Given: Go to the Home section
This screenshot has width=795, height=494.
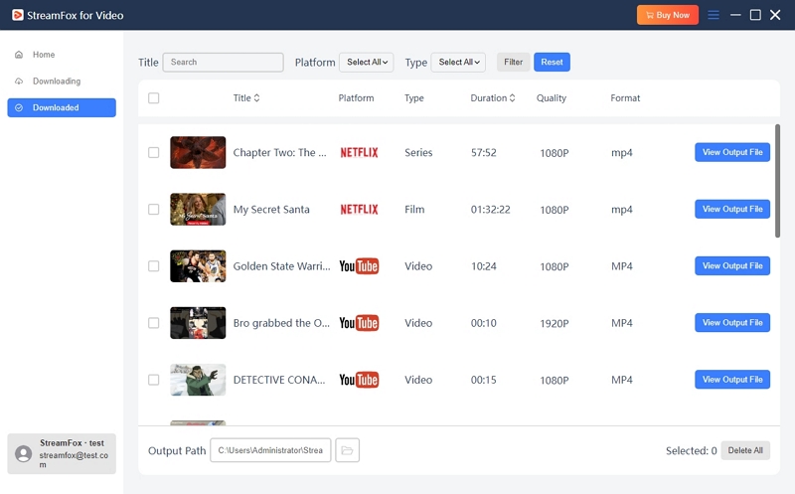Looking at the screenshot, I should tap(62, 55).
